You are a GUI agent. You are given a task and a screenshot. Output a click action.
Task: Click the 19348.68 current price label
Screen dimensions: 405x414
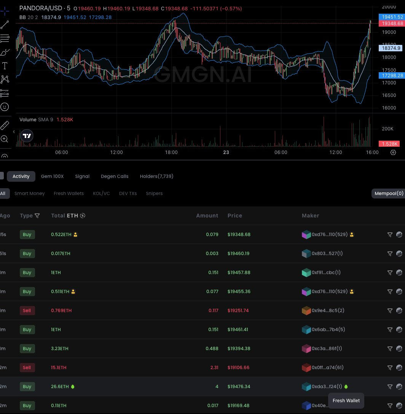point(392,24)
